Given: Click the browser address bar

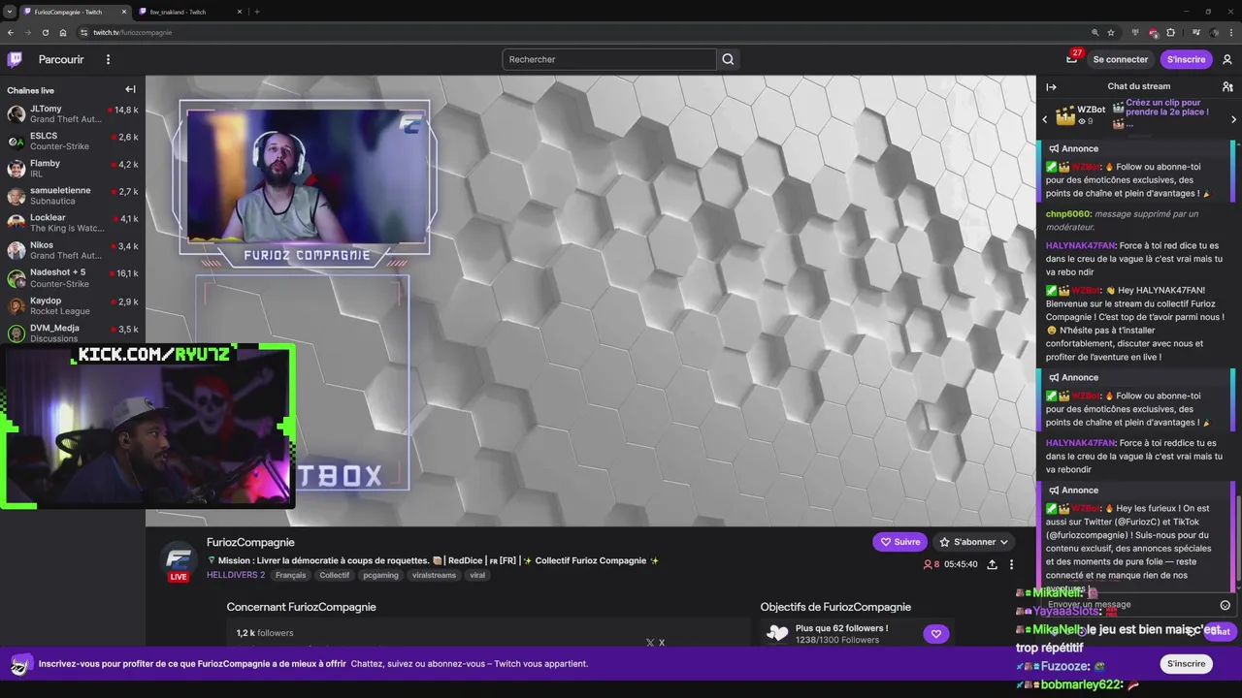Looking at the screenshot, I should coord(582,32).
